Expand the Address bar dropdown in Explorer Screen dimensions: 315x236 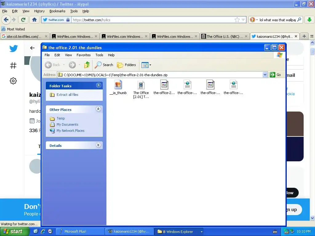[265, 75]
